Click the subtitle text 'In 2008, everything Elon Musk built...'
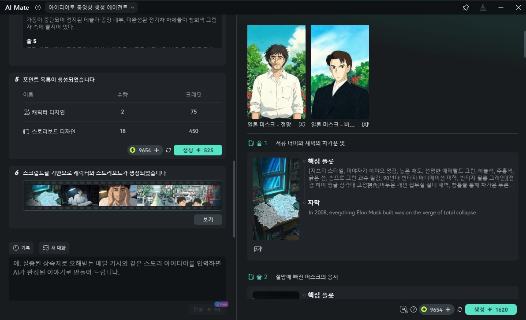Screen dimensions: 526x320 point(392,213)
